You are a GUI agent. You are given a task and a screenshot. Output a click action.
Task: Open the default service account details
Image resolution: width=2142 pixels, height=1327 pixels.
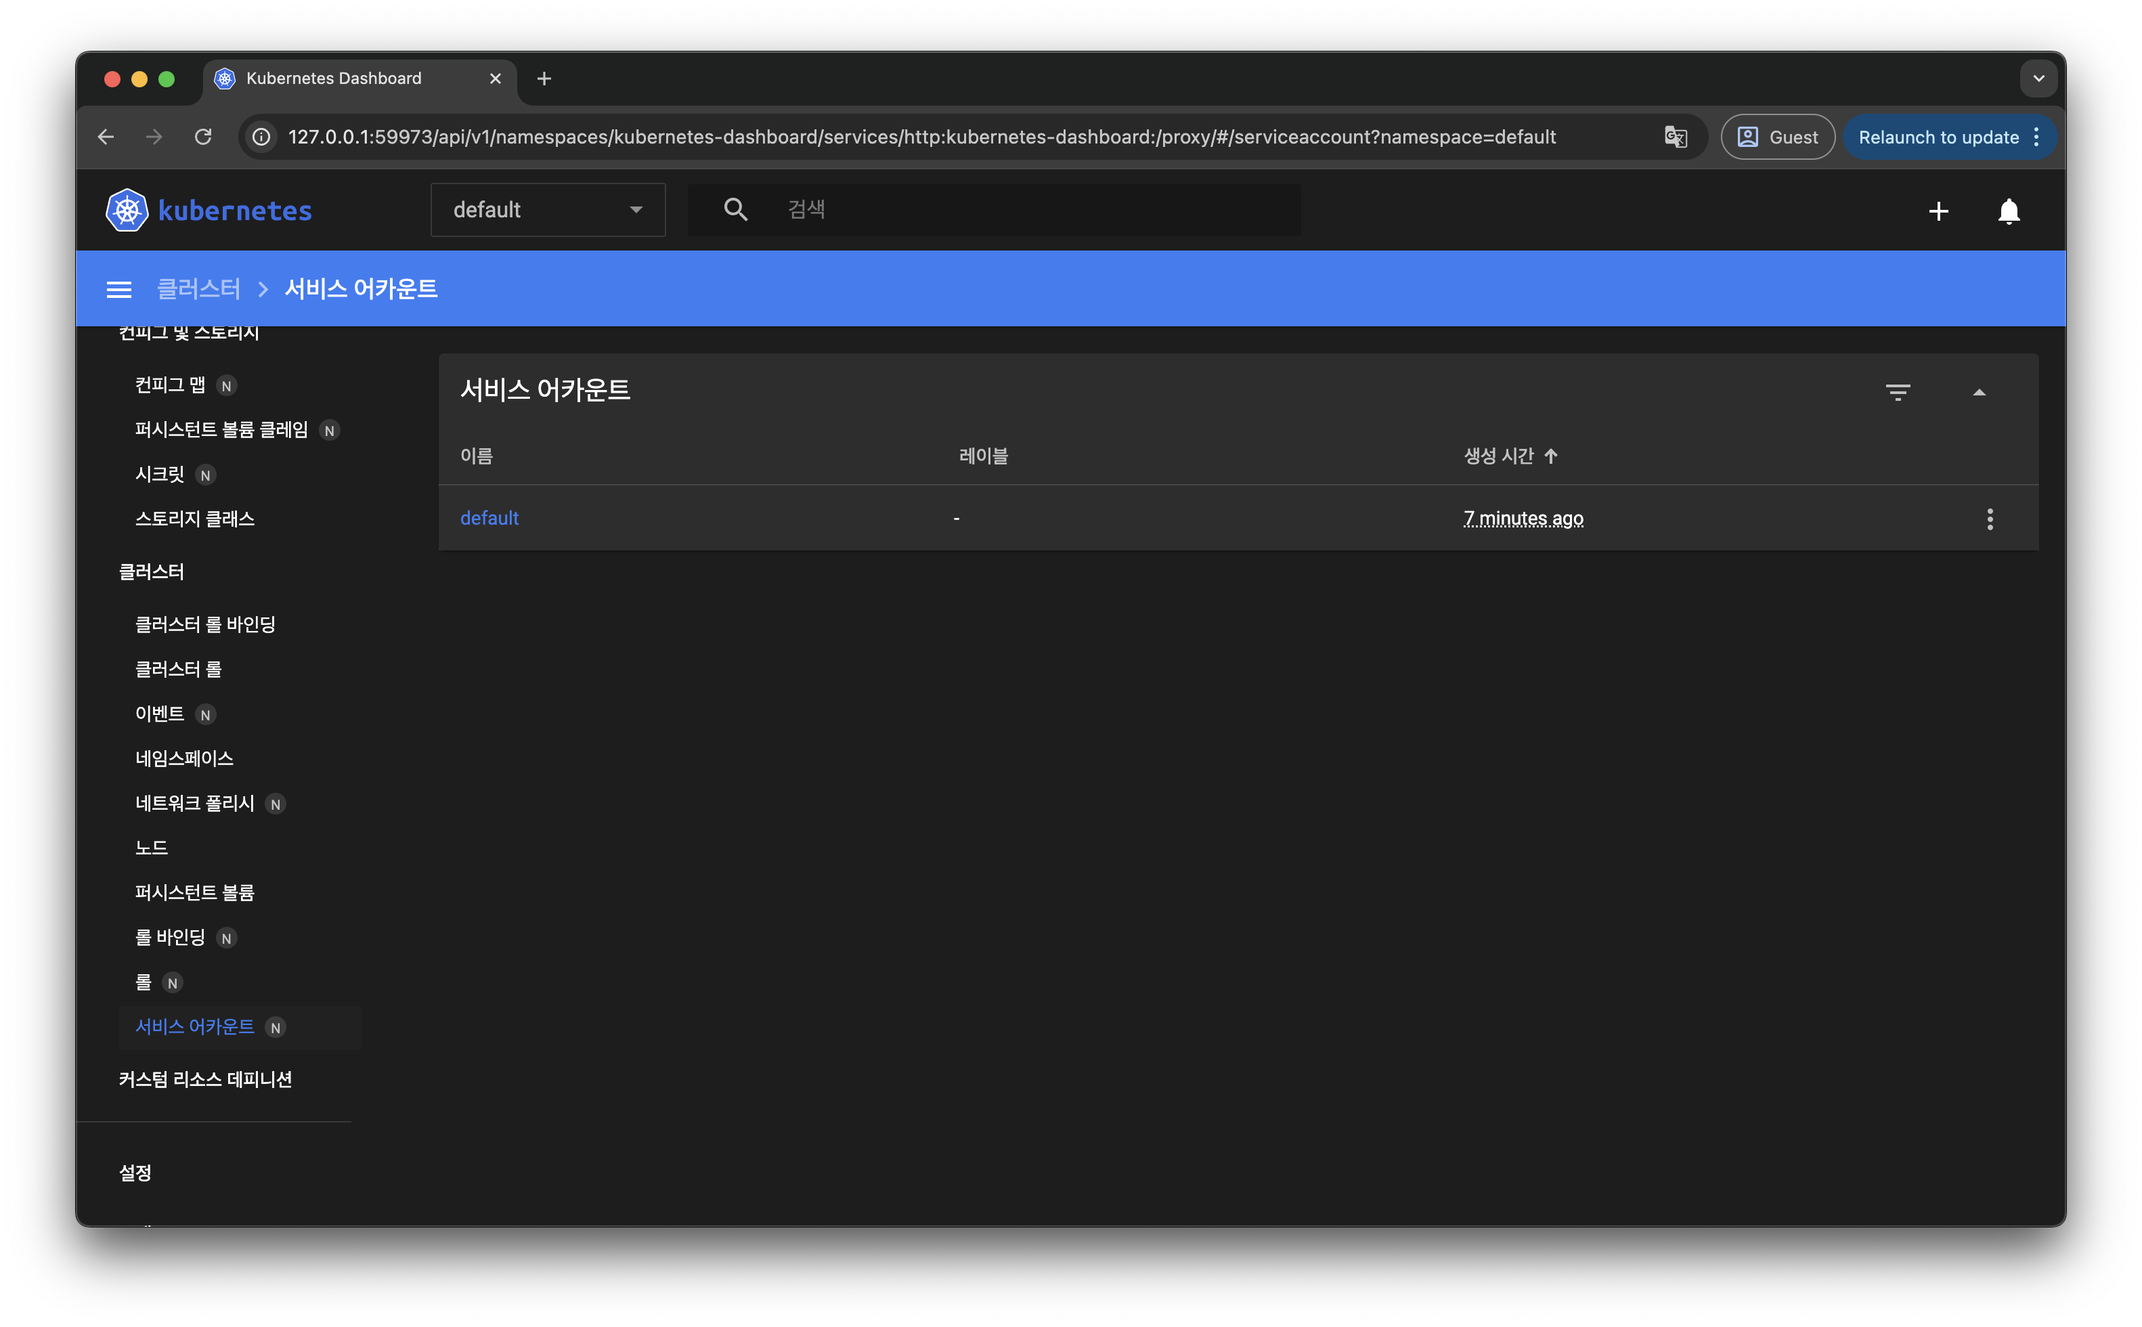tap(489, 518)
